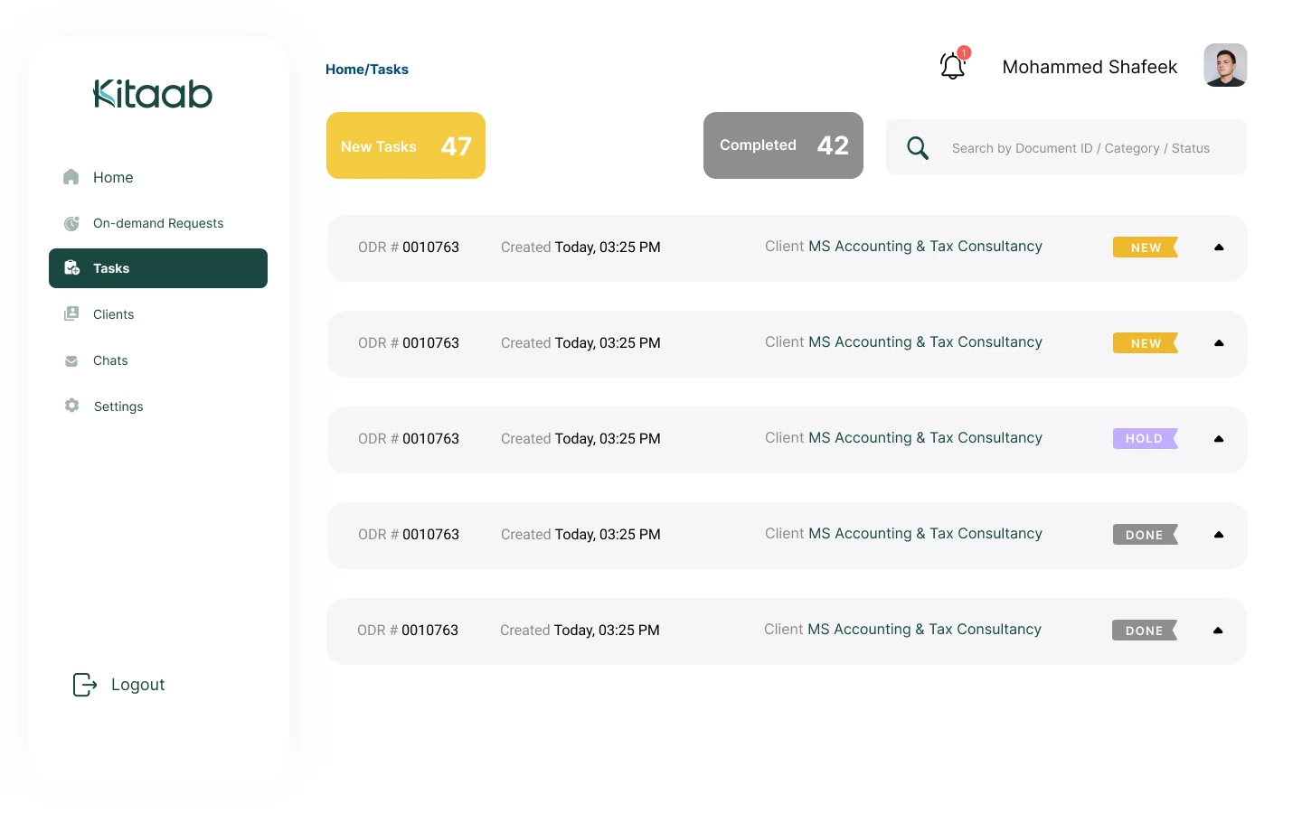1302x813 pixels.
Task: Click the DONE badge in the bottom row
Action: (1145, 631)
